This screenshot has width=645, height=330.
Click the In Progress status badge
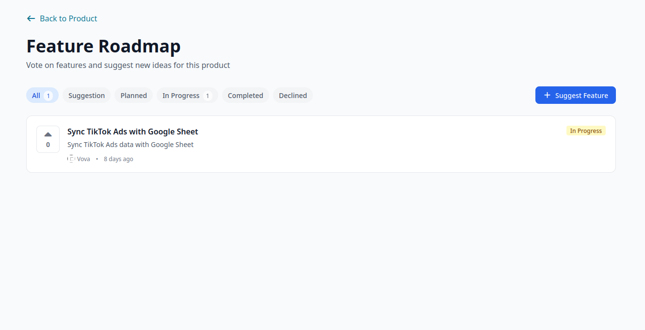point(586,131)
